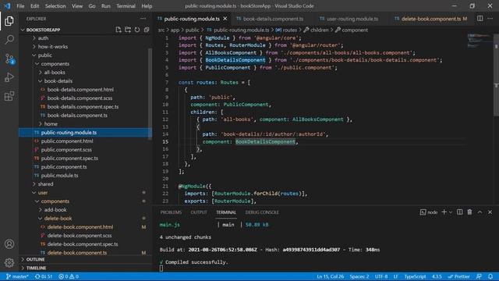499x281 pixels.
Task: Open notifications bell in status bar
Action: pyautogui.click(x=490, y=276)
